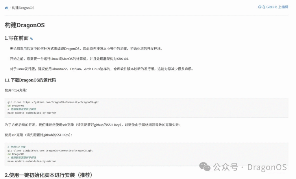
Task: Click the page title 构建DragonOS
Action: click(25, 25)
